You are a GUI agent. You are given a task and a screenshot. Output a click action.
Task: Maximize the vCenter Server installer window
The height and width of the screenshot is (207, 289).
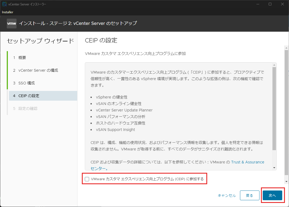click(x=270, y=4)
